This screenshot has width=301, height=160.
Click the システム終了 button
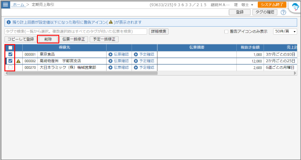(x=272, y=4)
